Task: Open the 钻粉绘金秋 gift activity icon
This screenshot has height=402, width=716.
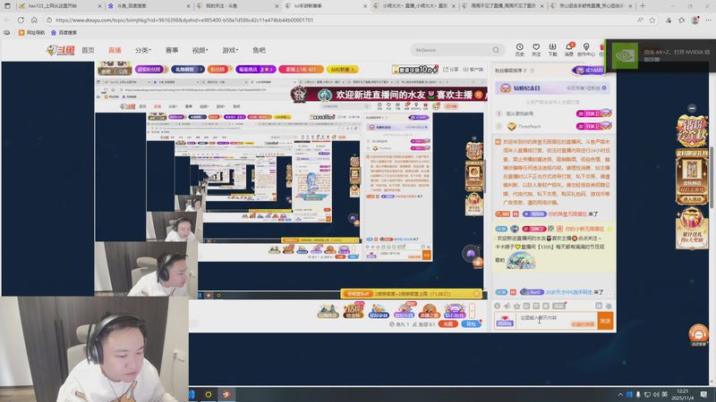Action: point(354,311)
